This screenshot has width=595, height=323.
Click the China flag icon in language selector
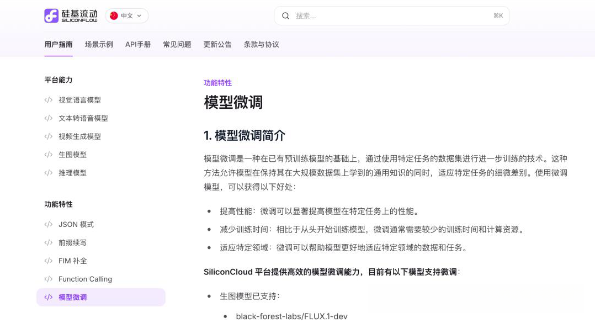tap(114, 15)
